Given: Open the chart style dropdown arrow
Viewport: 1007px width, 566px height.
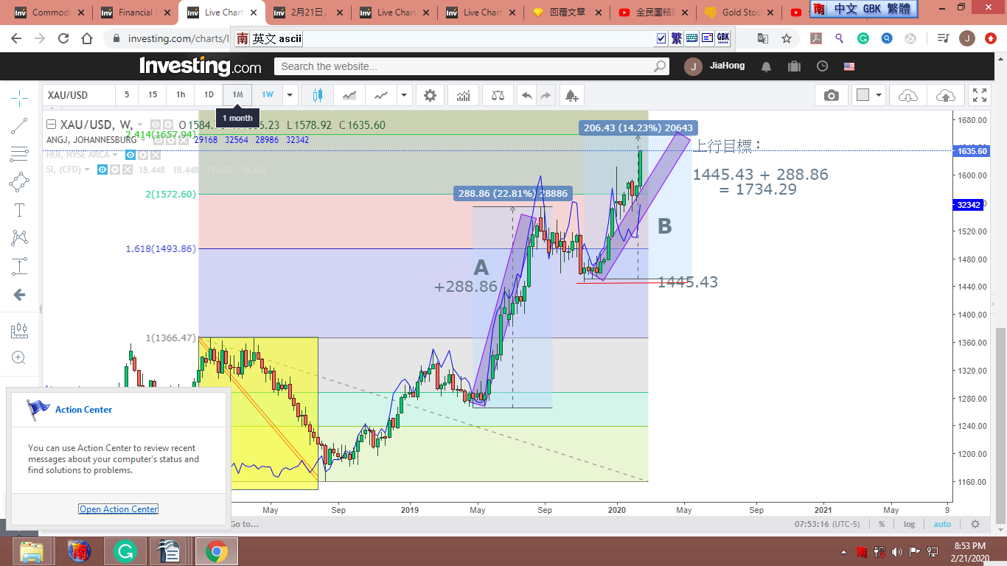Looking at the screenshot, I should click(403, 95).
